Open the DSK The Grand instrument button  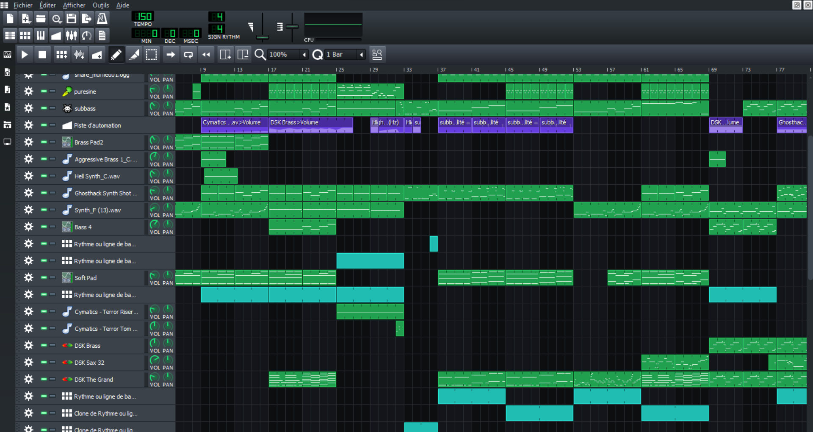point(102,379)
